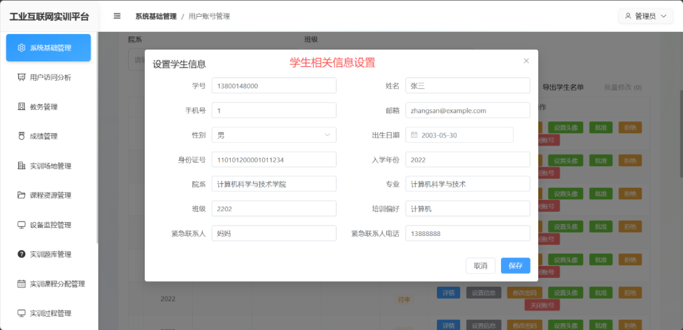
Task: Click the 学号 input field
Action: [273, 86]
